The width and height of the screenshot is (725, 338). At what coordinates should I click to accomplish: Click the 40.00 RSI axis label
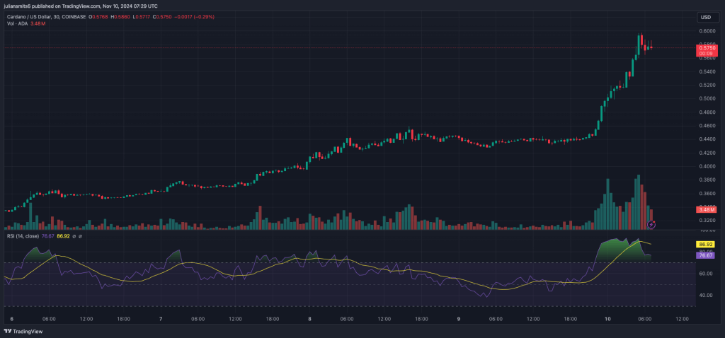point(704,295)
